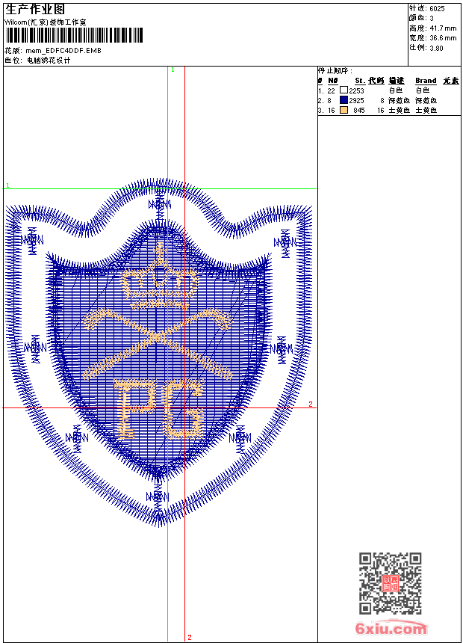Click the 'St.' column header
This screenshot has height=643, width=463.
coord(360,81)
